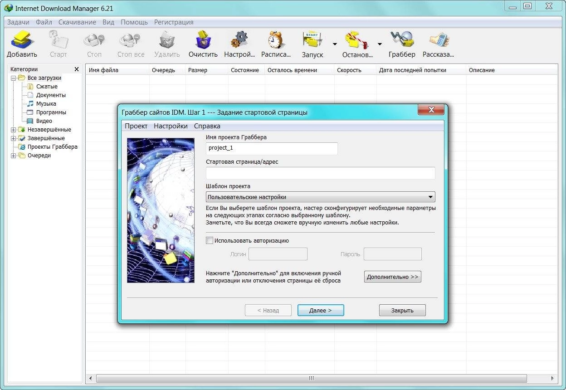
Task: Expand the Незавершённые tree node
Action: tap(14, 130)
